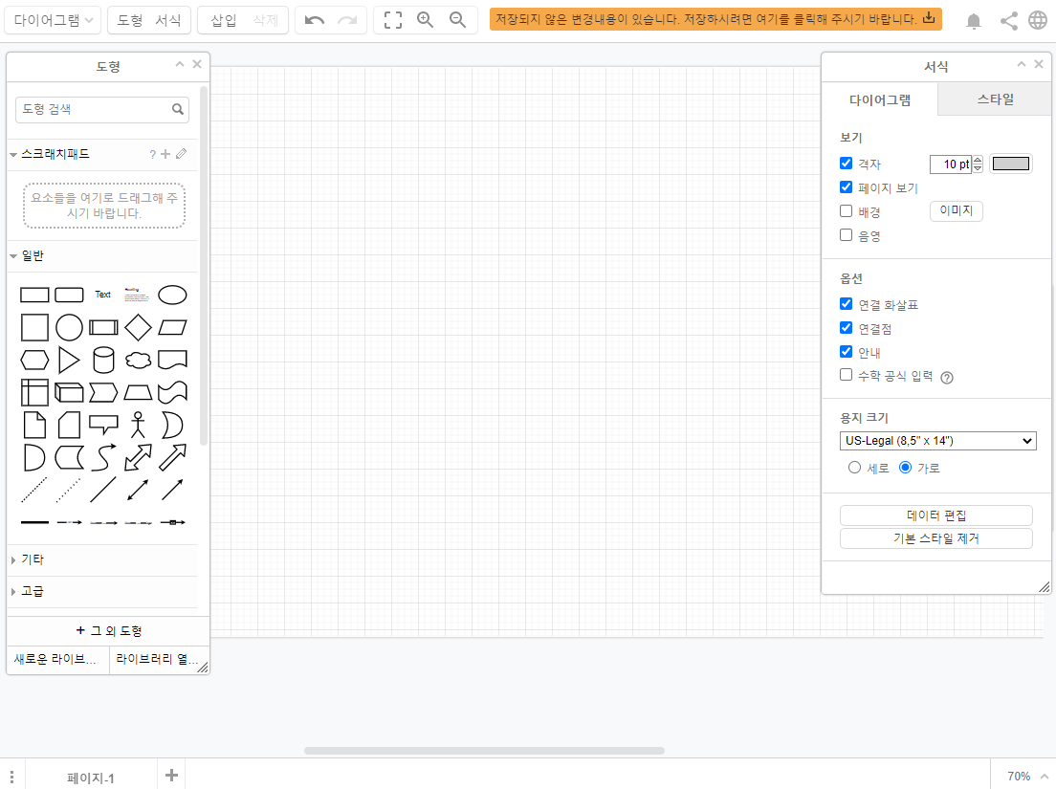Click the undo arrow icon
The width and height of the screenshot is (1056, 789).
[x=315, y=20]
